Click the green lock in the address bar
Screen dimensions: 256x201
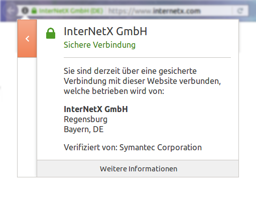click(34, 11)
